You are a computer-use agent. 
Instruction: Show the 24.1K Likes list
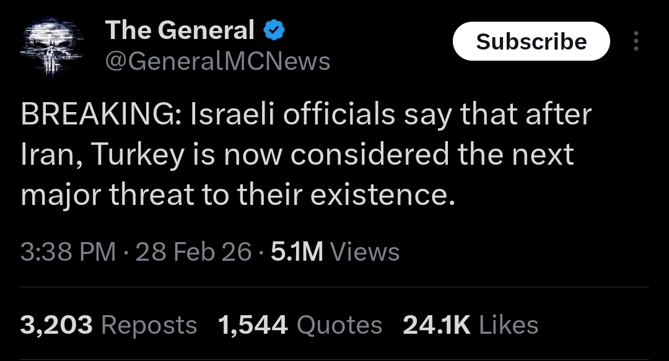tap(470, 324)
